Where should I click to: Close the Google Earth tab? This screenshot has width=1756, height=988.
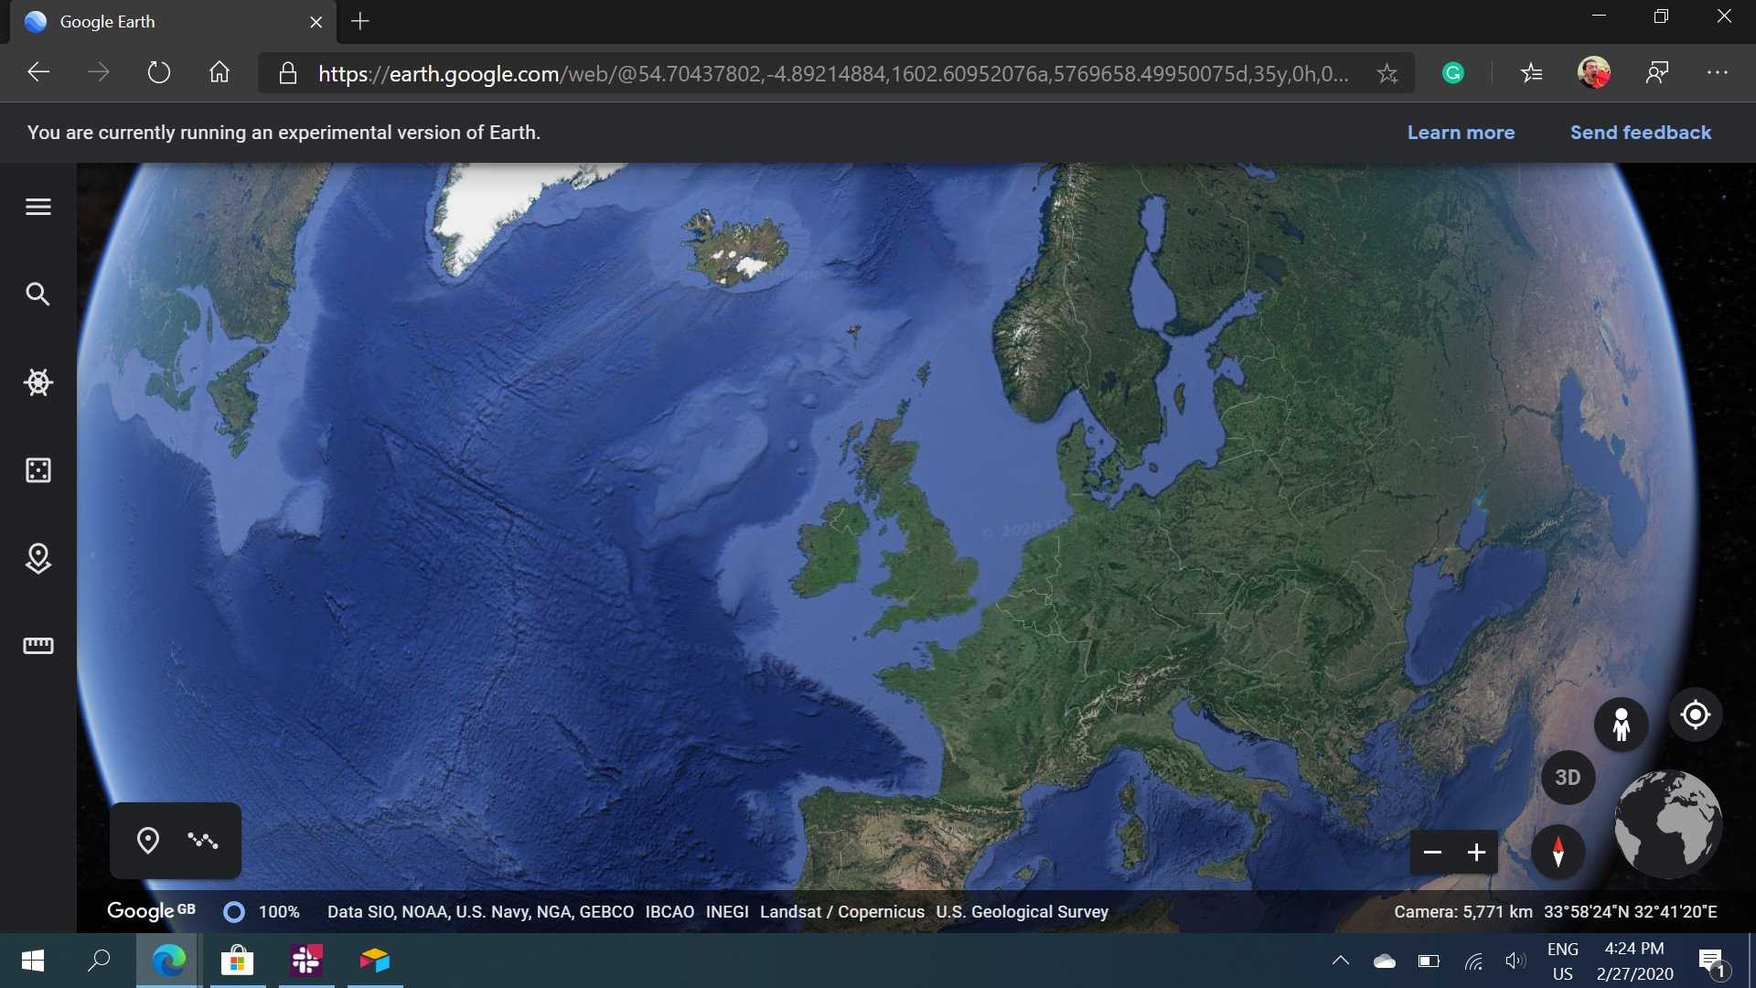coord(316,22)
